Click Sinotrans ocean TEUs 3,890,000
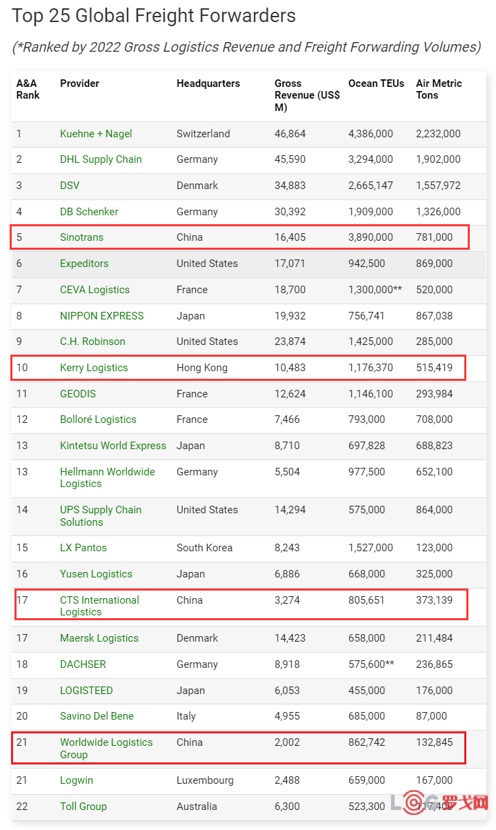This screenshot has height=830, width=496. [370, 237]
